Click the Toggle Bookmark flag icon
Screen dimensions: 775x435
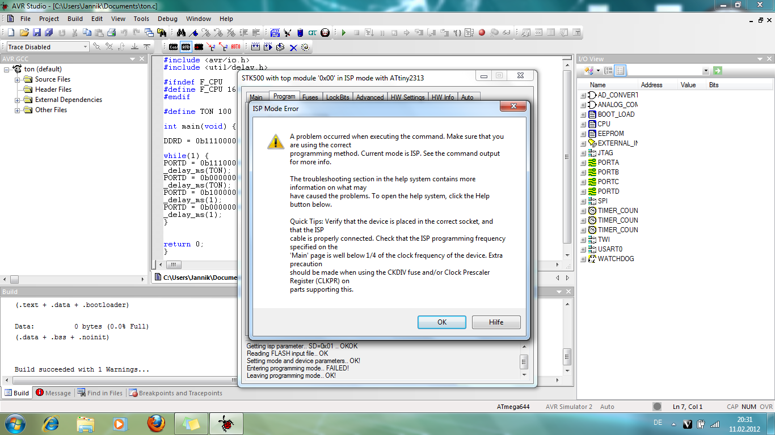[194, 32]
